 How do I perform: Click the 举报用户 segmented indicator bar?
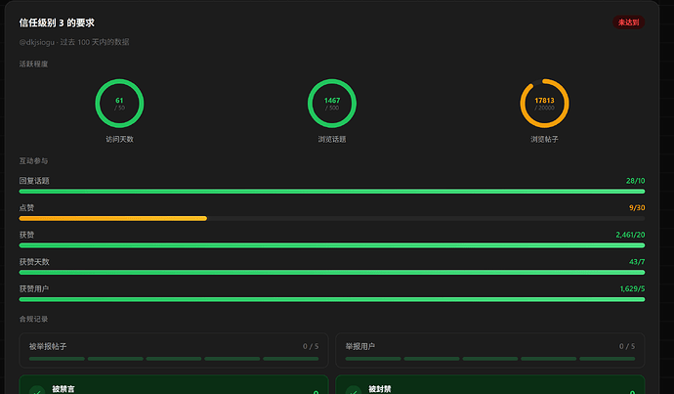[x=490, y=359]
